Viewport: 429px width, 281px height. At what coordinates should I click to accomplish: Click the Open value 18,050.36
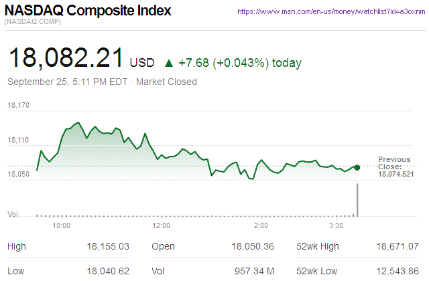click(251, 246)
